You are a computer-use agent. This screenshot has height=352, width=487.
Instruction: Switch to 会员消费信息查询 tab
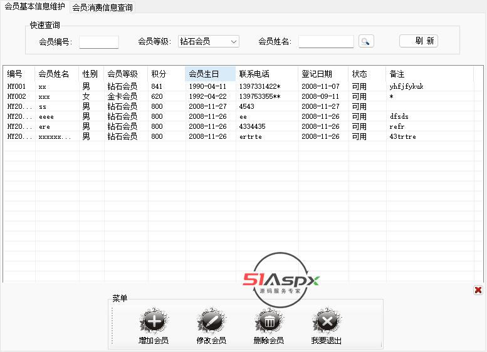tap(102, 8)
